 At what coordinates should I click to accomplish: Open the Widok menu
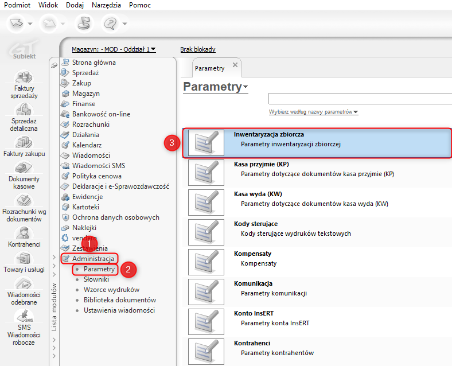[48, 5]
